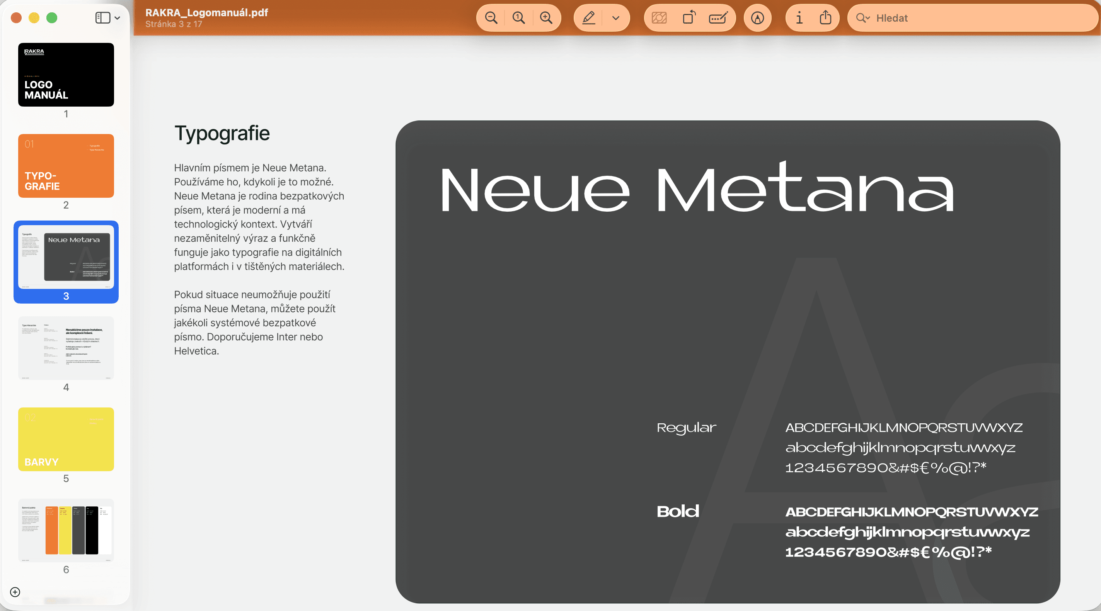Open the highlight color dropdown arrow

(x=615, y=18)
